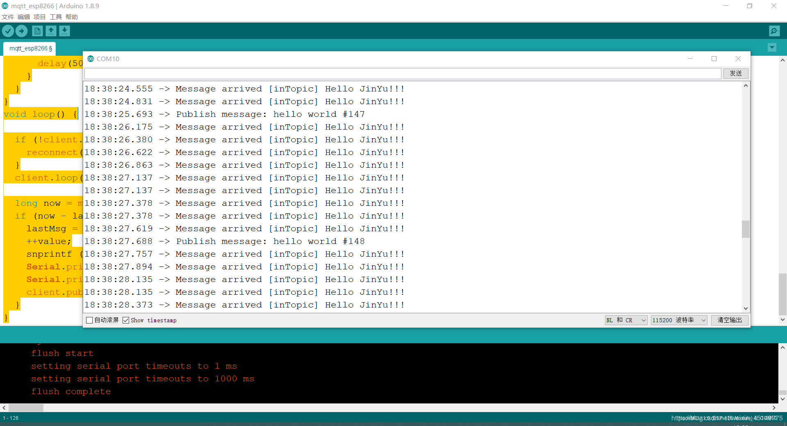Click the Verify sketch checkmark icon
The image size is (787, 426).
[x=8, y=31]
